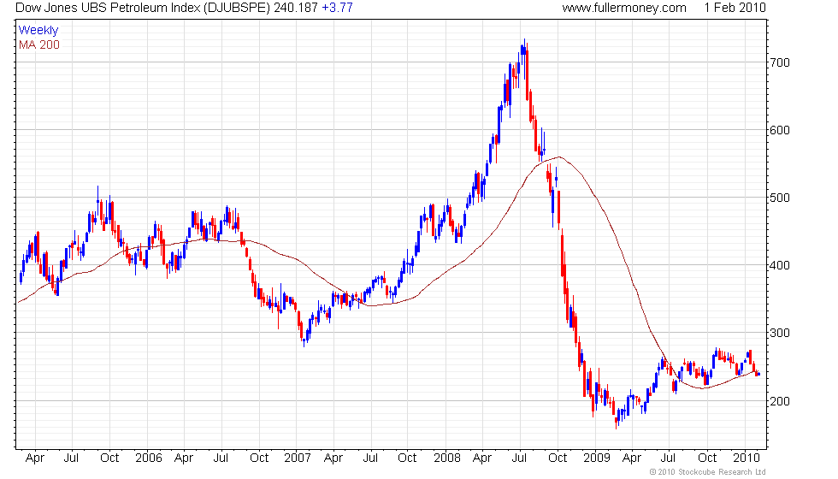Click the 2007 x-axis label

[298, 458]
